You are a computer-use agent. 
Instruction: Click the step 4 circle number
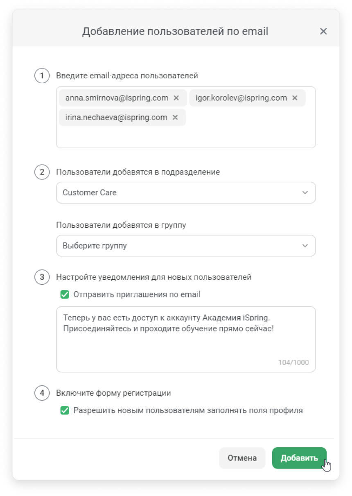pos(42,393)
